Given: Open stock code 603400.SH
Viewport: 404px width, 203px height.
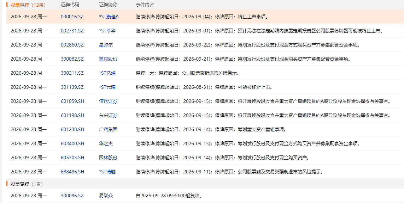Looking at the screenshot, I should pyautogui.click(x=72, y=143).
